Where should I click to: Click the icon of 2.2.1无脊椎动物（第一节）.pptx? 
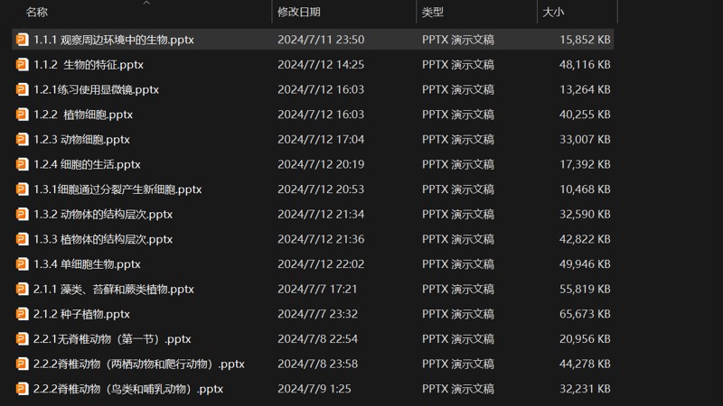coord(22,339)
